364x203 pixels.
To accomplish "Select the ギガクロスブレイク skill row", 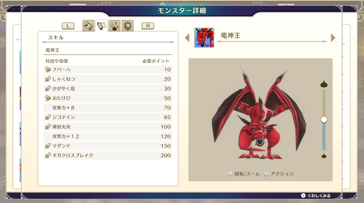I will click(108, 155).
